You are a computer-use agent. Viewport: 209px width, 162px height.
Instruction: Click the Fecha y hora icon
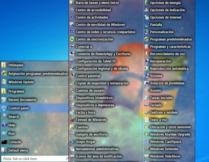pos(72,112)
